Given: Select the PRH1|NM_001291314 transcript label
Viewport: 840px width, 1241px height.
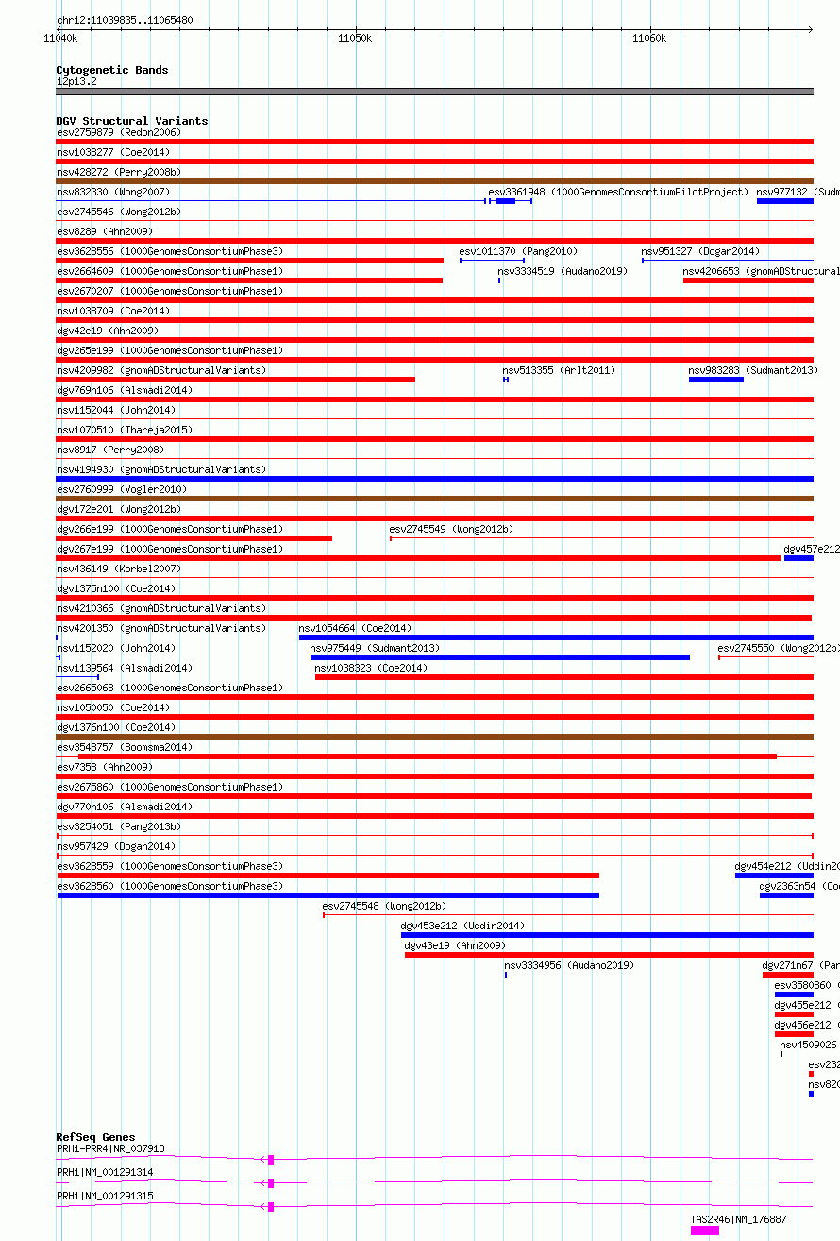Looking at the screenshot, I should tap(105, 1172).
